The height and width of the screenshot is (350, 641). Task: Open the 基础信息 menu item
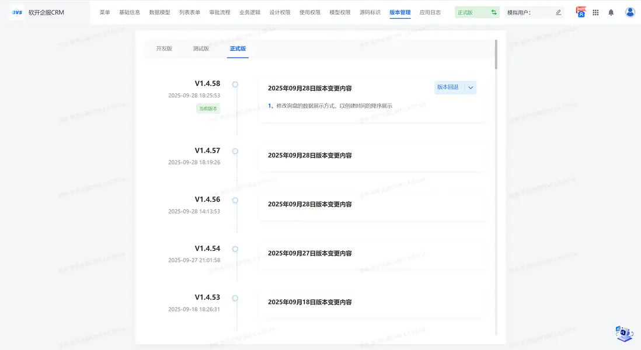click(130, 12)
